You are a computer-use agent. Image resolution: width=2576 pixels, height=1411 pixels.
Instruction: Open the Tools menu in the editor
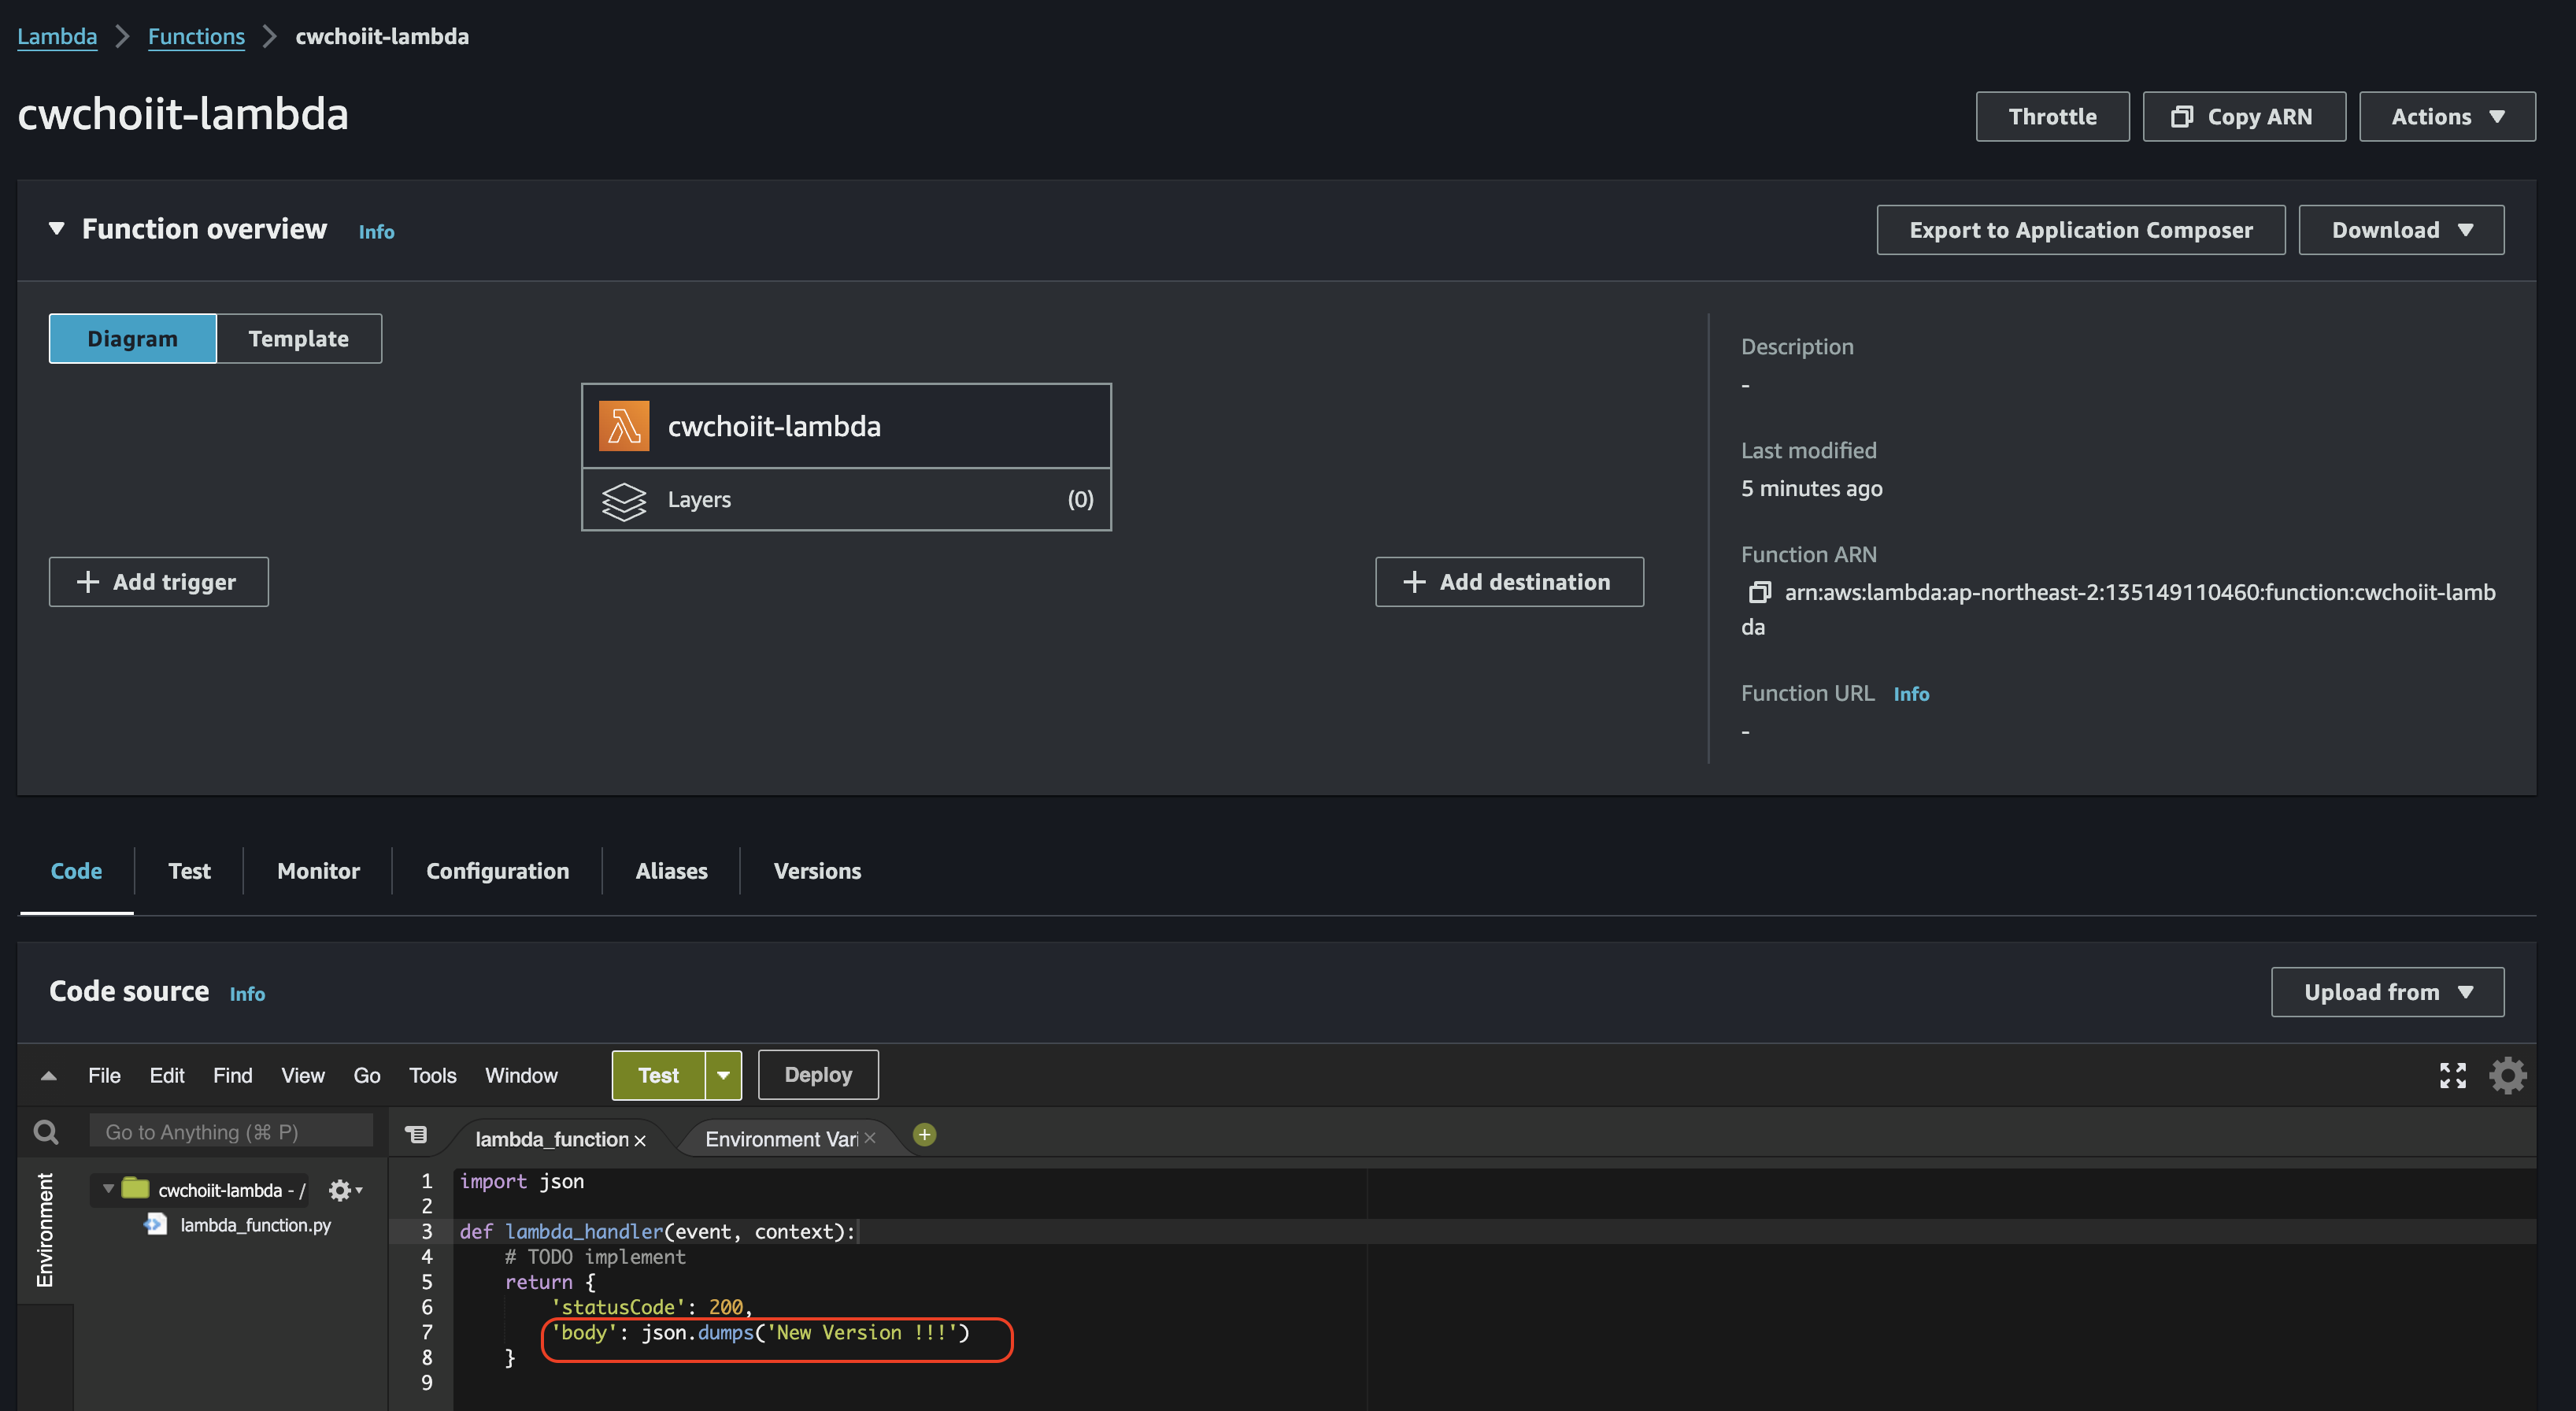coord(432,1075)
